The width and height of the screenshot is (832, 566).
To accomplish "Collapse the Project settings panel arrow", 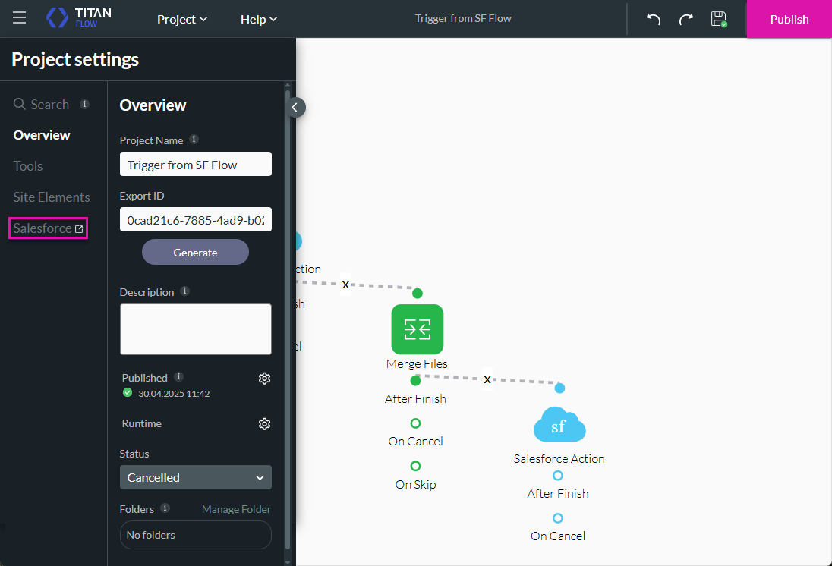I will click(295, 108).
